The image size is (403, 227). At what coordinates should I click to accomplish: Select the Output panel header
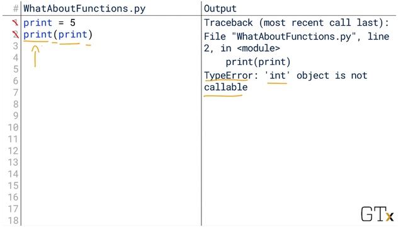coord(220,9)
